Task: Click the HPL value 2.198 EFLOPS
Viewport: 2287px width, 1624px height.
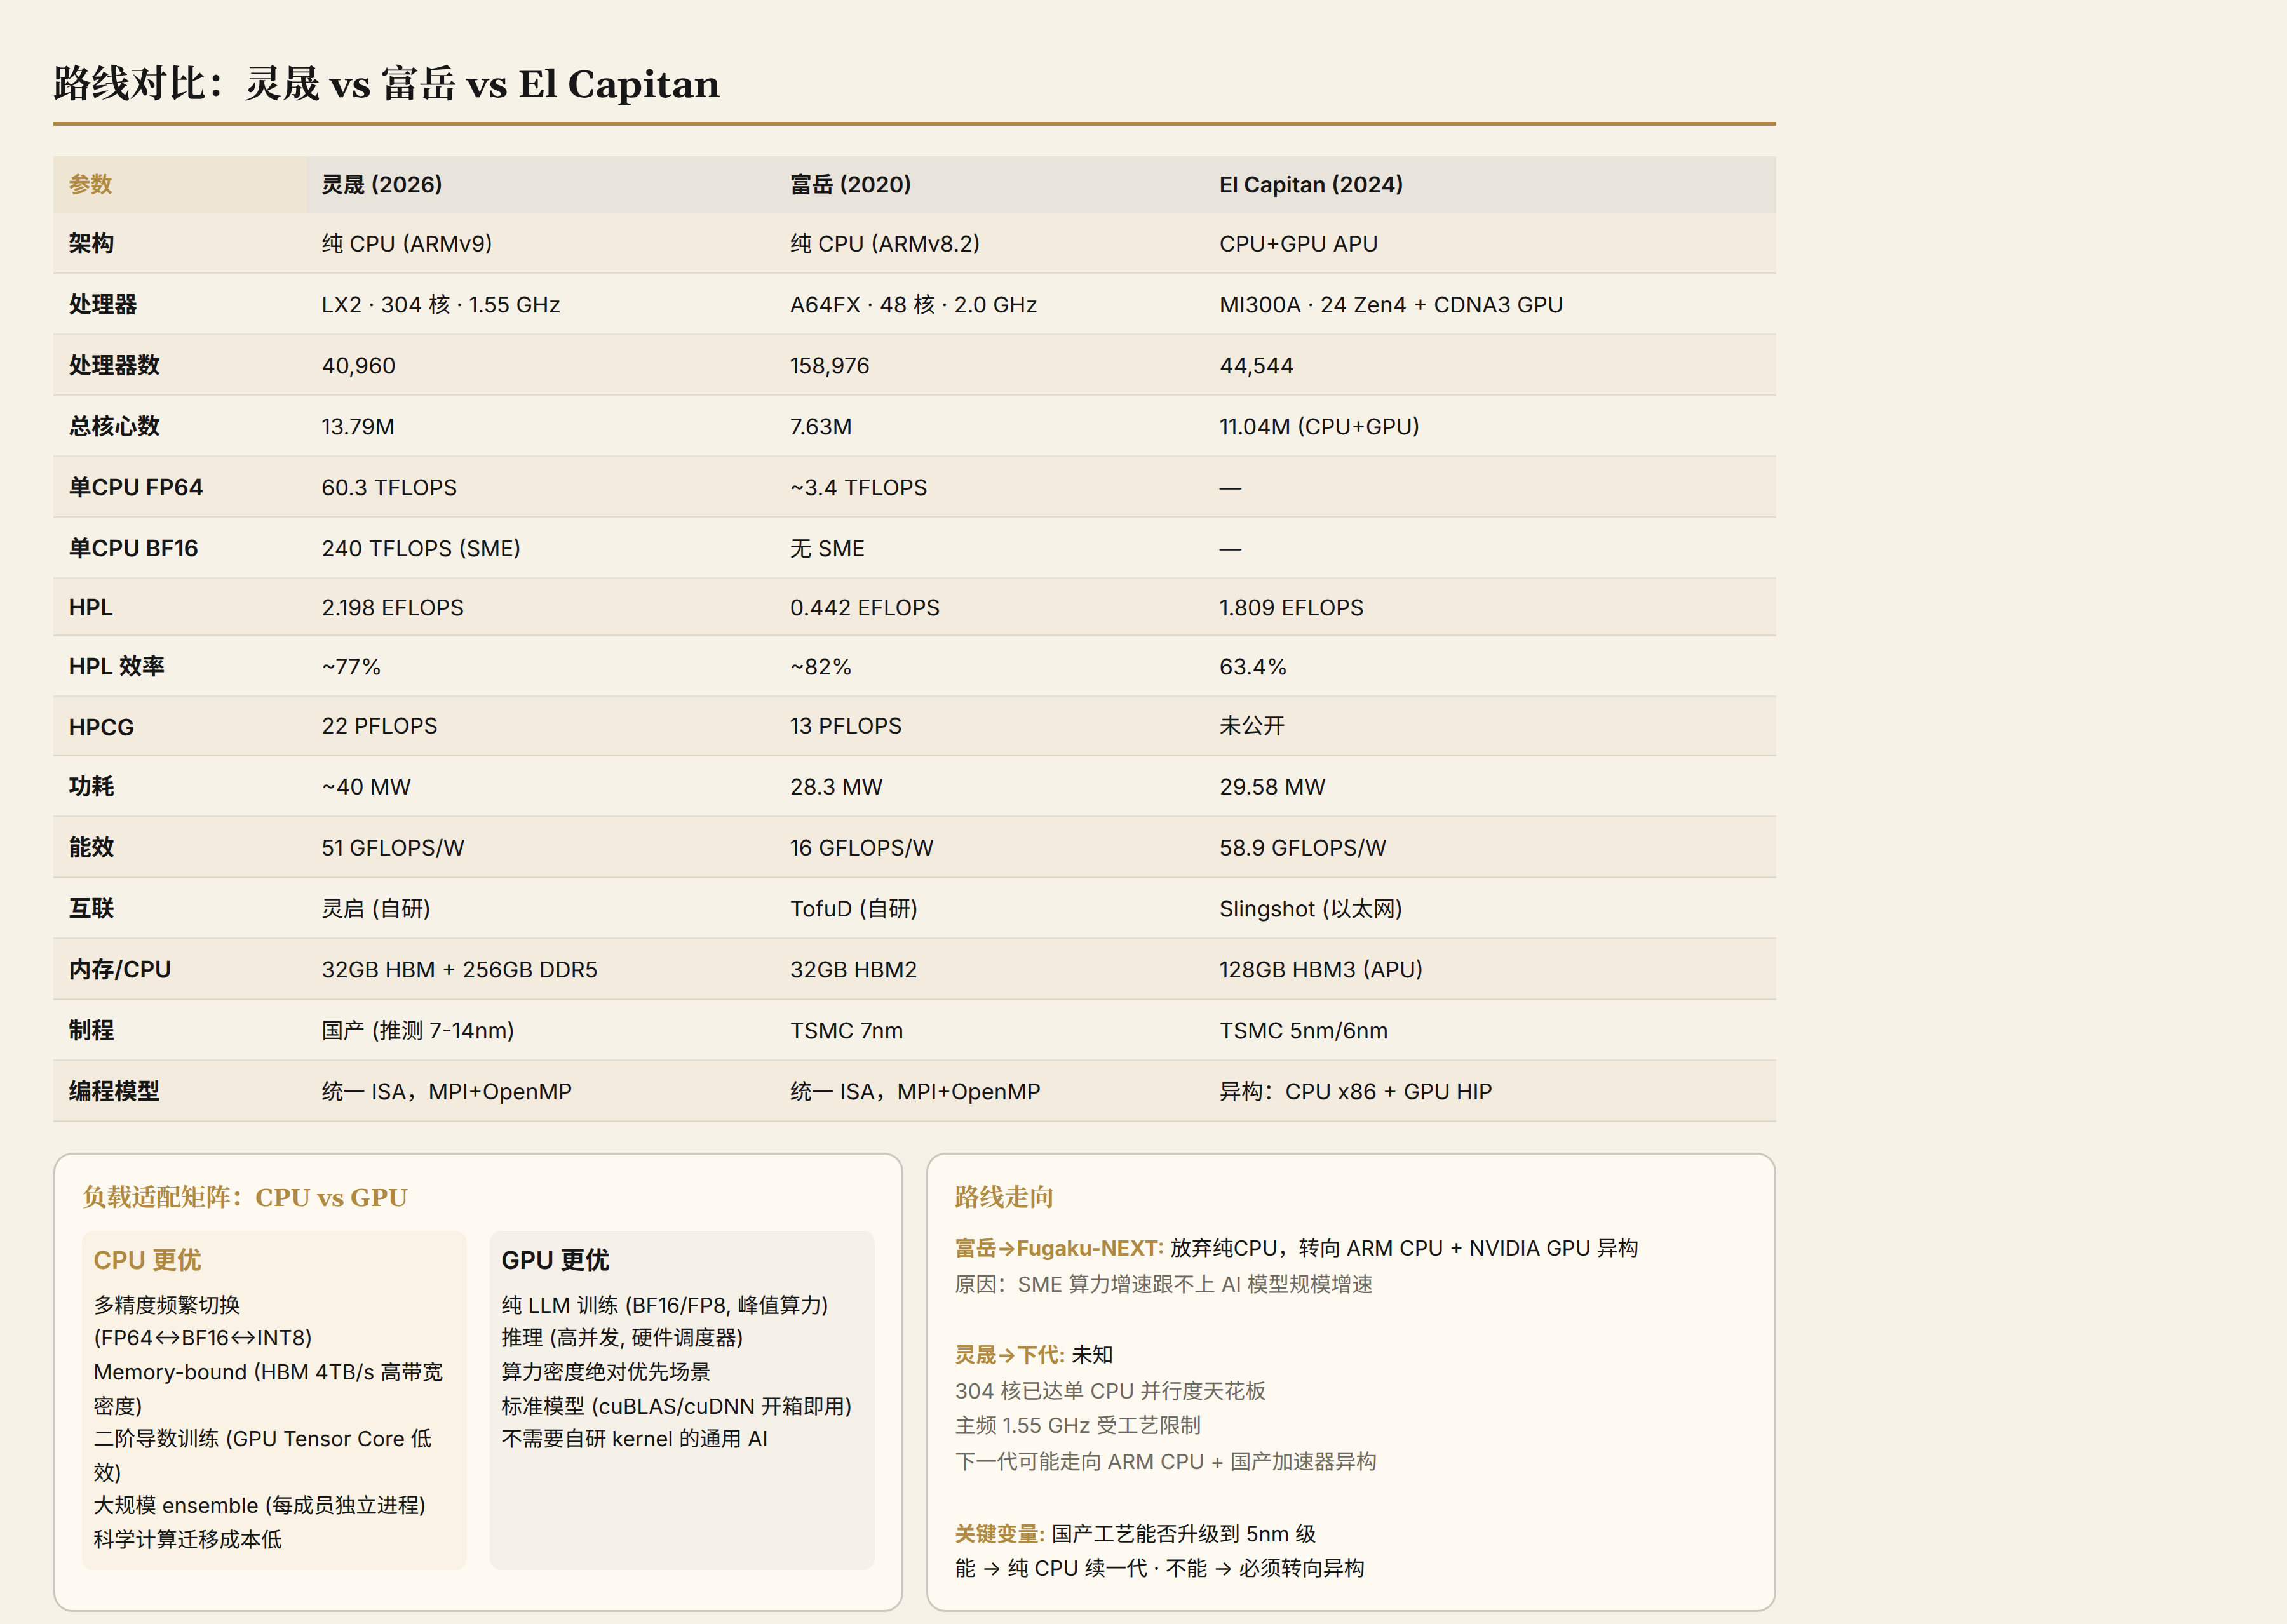Action: [x=393, y=608]
